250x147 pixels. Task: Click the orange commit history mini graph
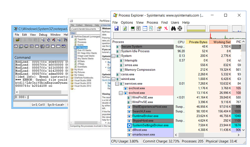pyautogui.click(x=219, y=29)
